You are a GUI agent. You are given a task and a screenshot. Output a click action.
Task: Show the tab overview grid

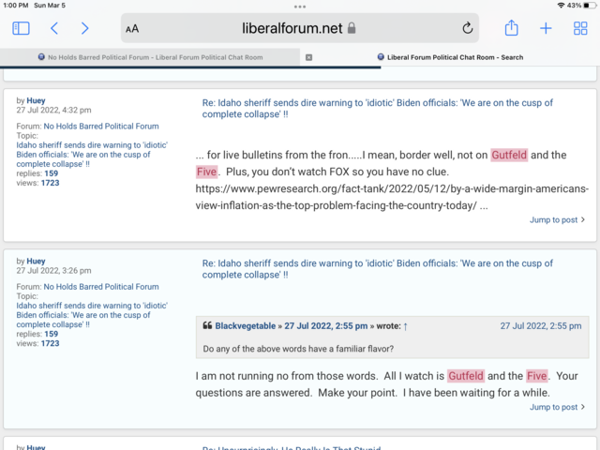click(580, 28)
